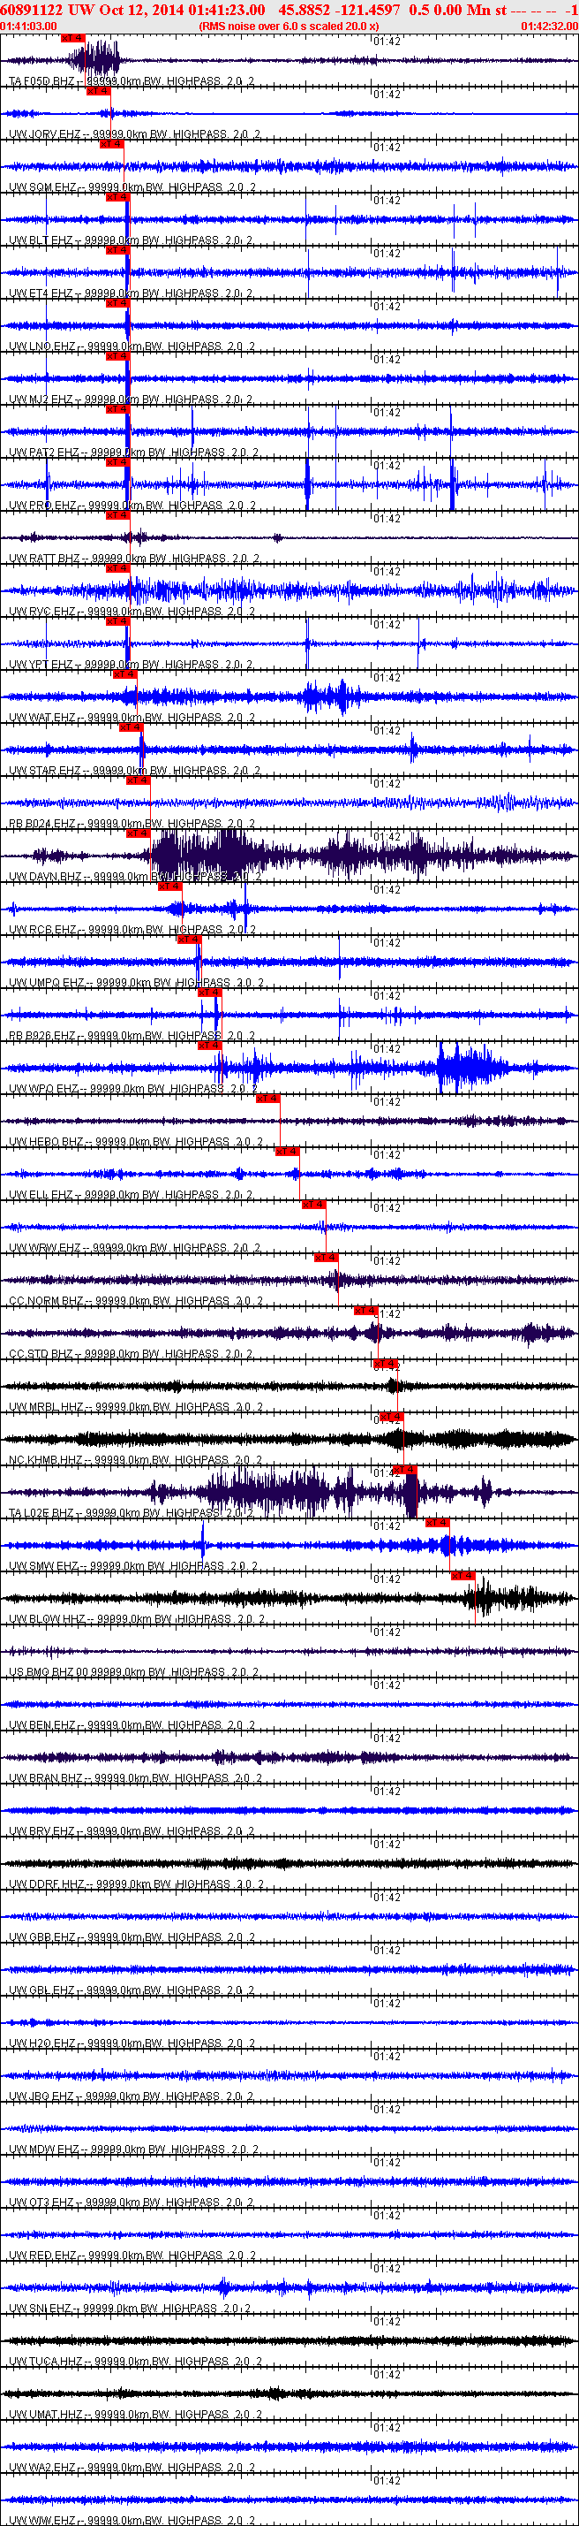Click the red pick flag above UW WRW trace
The height and width of the screenshot is (2526, 579).
pos(313,1204)
